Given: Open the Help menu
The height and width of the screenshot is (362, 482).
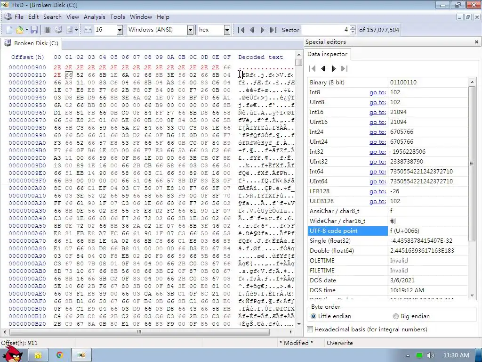Looking at the screenshot, I should 163,17.
